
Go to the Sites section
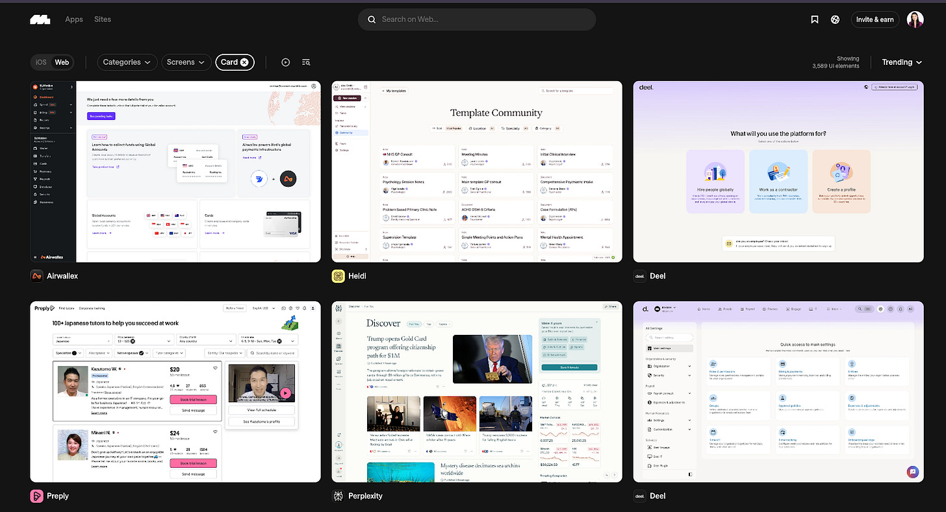[103, 19]
